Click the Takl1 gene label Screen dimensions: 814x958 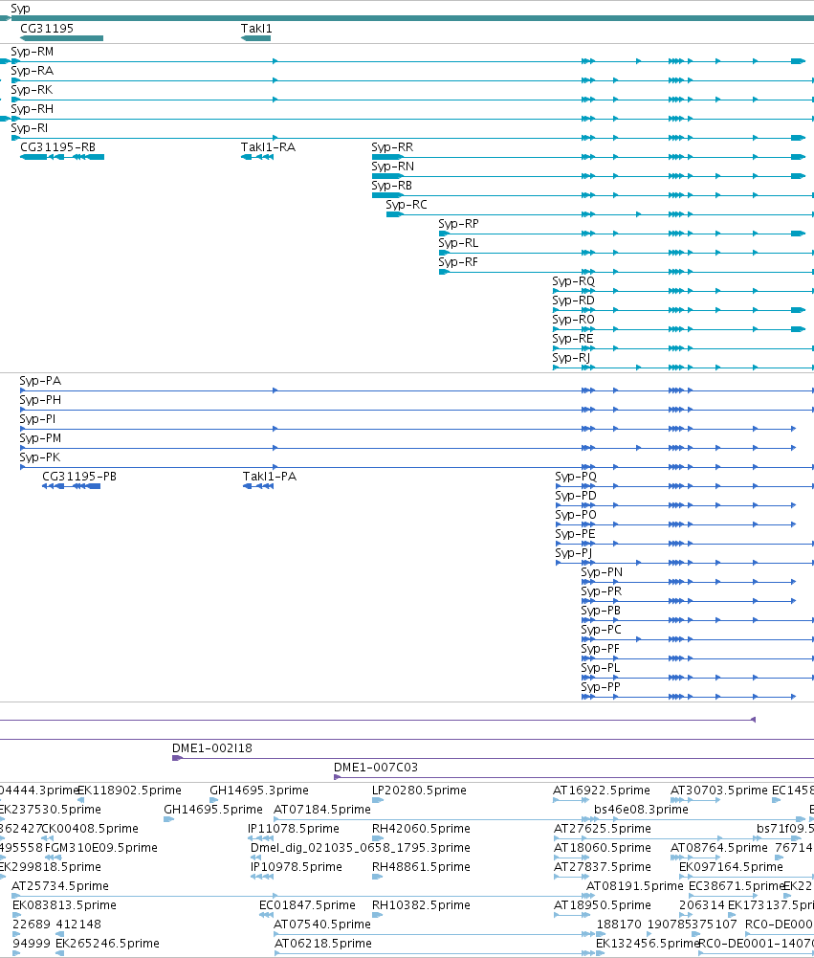(x=256, y=28)
